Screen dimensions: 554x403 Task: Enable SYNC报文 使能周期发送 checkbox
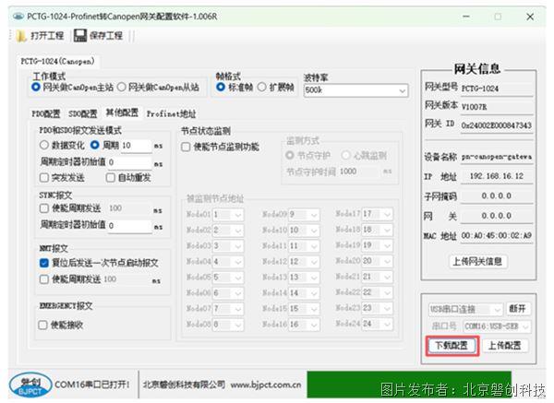click(44, 208)
